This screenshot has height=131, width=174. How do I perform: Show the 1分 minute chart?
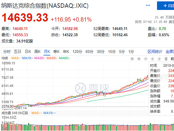pyautogui.click(x=131, y=51)
